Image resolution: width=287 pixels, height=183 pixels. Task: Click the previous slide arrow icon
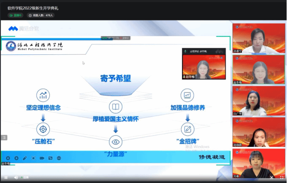point(8,158)
